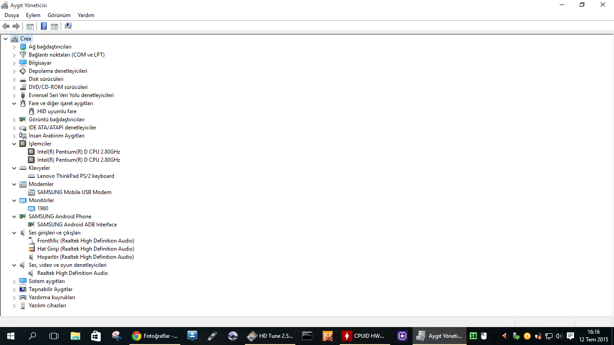Open the Chrome Fotoğraflar taskbar window
Viewport: 614px width, 345px height.
point(155,336)
